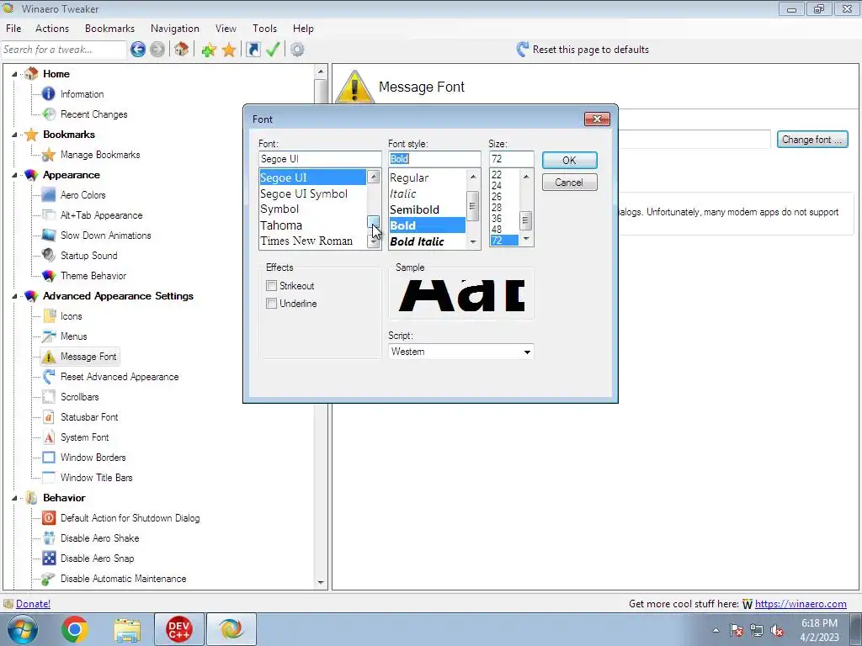Click the Search for a tweak field

pyautogui.click(x=64, y=50)
